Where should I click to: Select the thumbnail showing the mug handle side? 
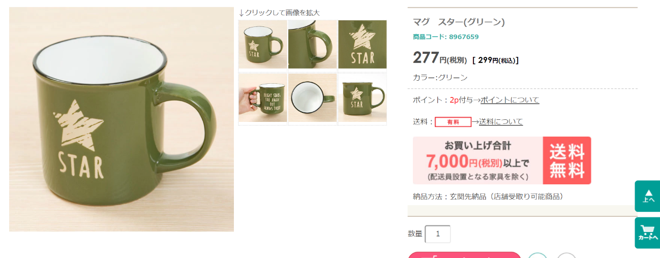[312, 44]
